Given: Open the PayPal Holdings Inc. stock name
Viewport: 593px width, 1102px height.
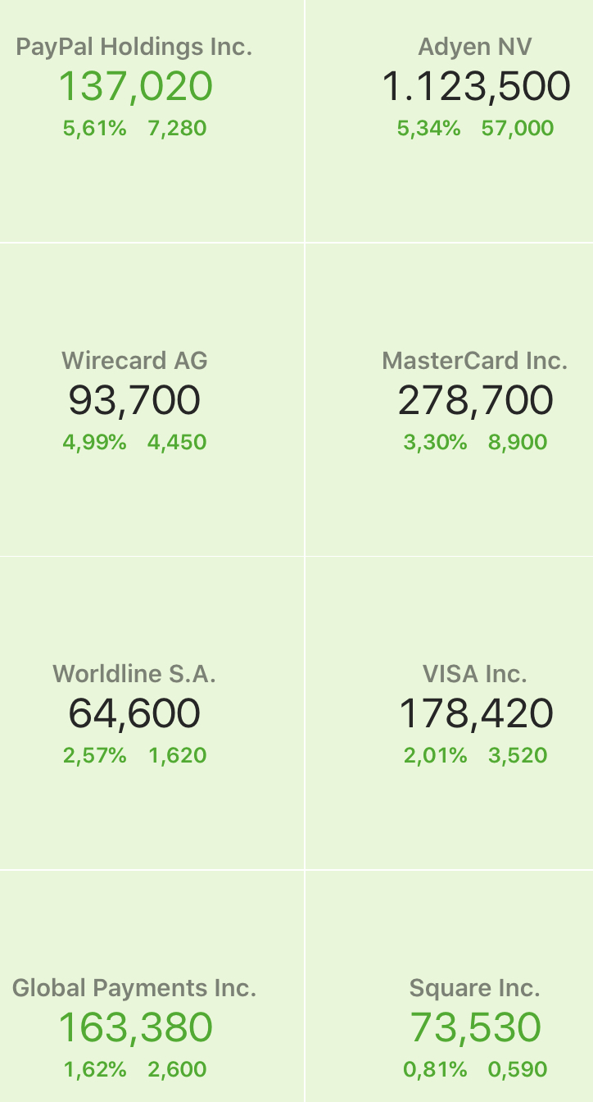Looking at the screenshot, I should click(x=134, y=47).
